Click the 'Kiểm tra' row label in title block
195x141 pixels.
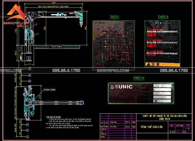coord(103,134)
